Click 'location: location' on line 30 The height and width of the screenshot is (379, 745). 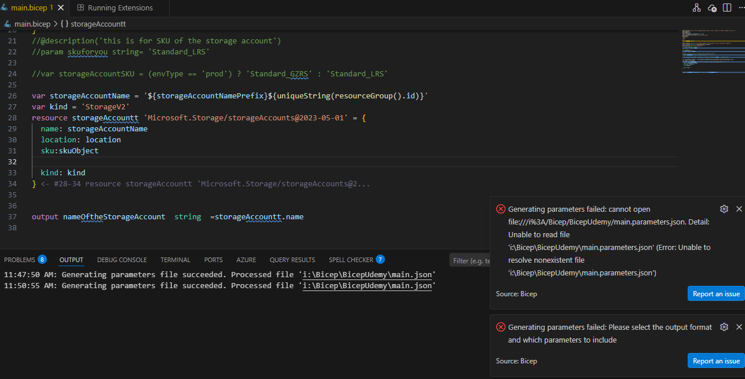pyautogui.click(x=80, y=140)
